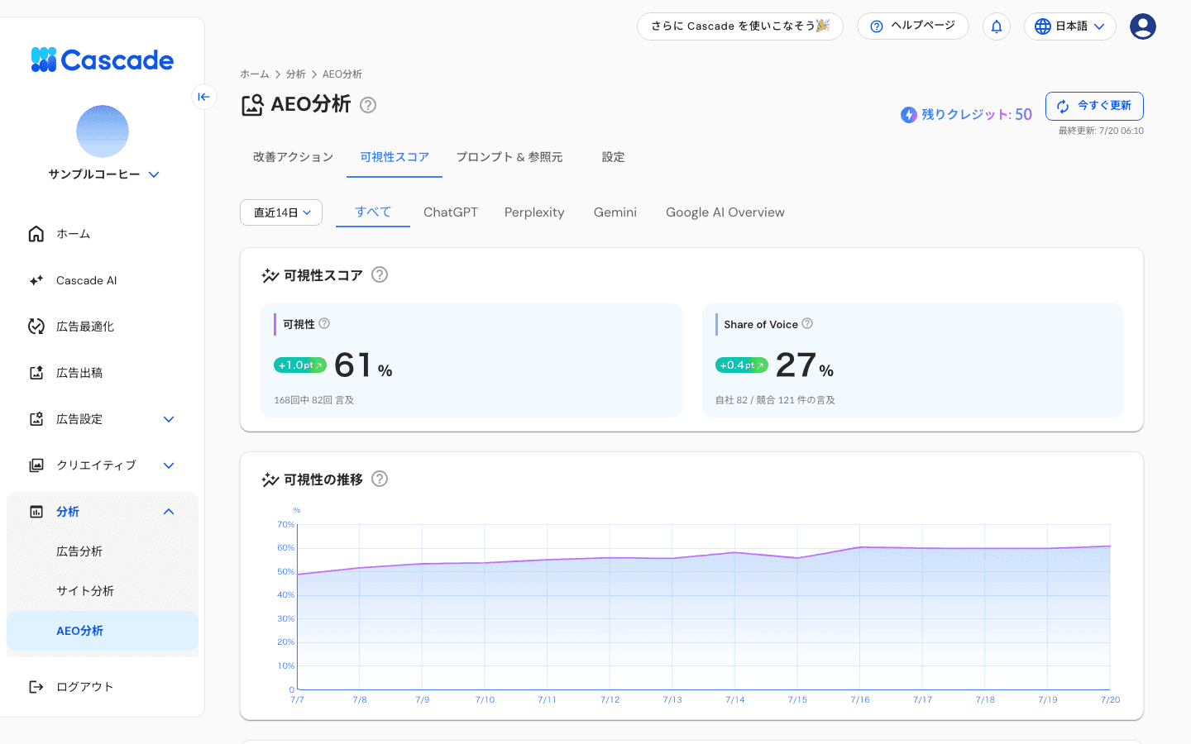Click help icon beside 可視性スコア heading
This screenshot has width=1191, height=744.
380,274
